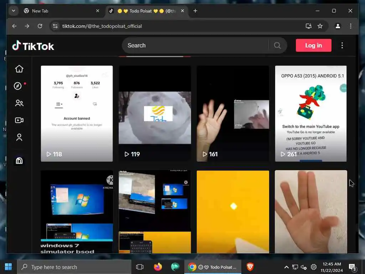Image resolution: width=365 pixels, height=274 pixels.
Task: Switch to the Todo Polsat tab
Action: (x=147, y=11)
